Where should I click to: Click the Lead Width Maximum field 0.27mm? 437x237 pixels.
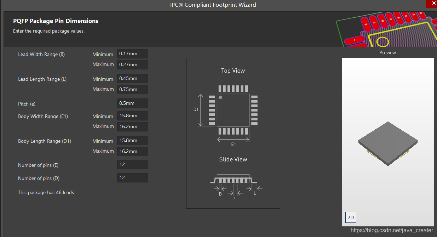pyautogui.click(x=133, y=64)
